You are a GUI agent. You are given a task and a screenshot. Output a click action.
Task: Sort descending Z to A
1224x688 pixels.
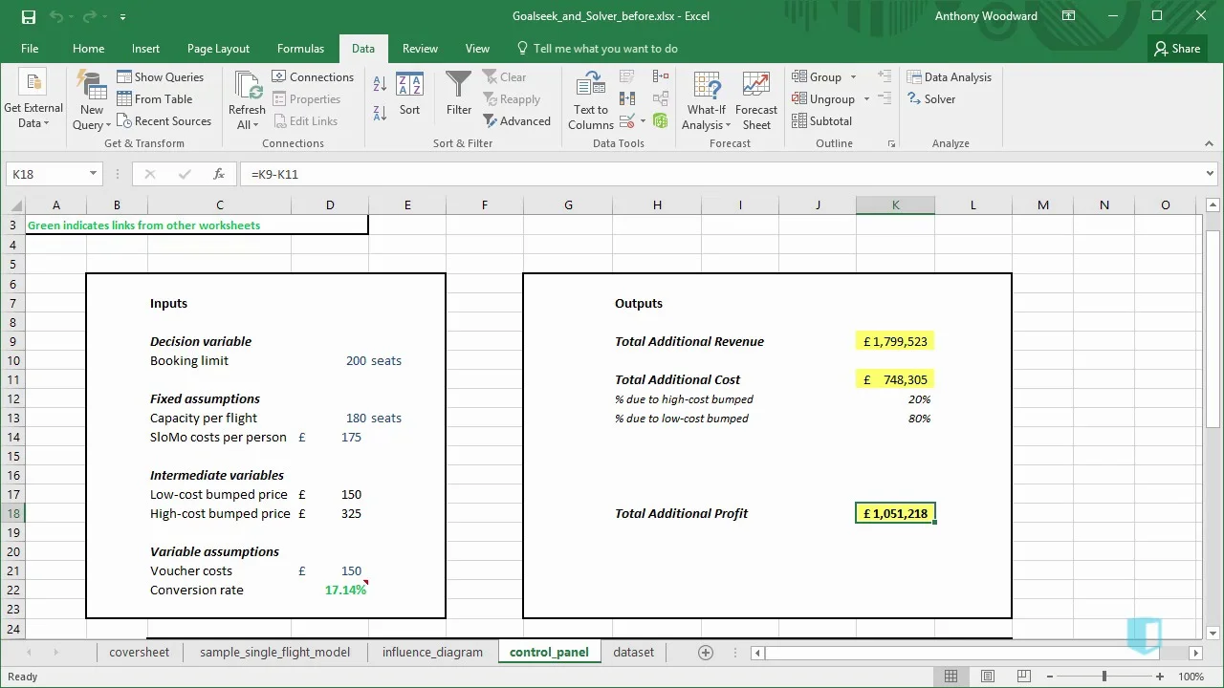click(380, 111)
